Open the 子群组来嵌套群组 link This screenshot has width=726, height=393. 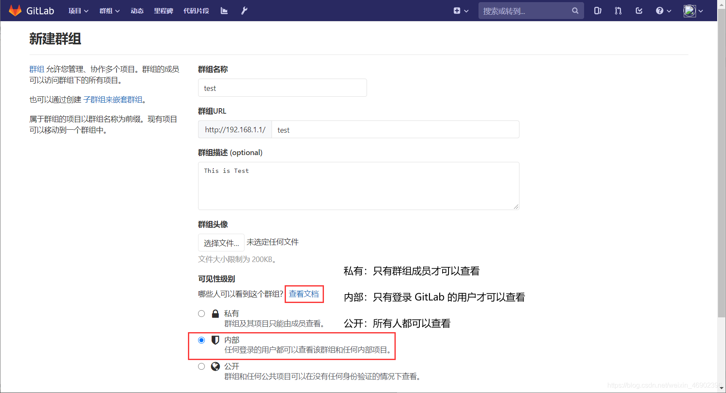(113, 99)
